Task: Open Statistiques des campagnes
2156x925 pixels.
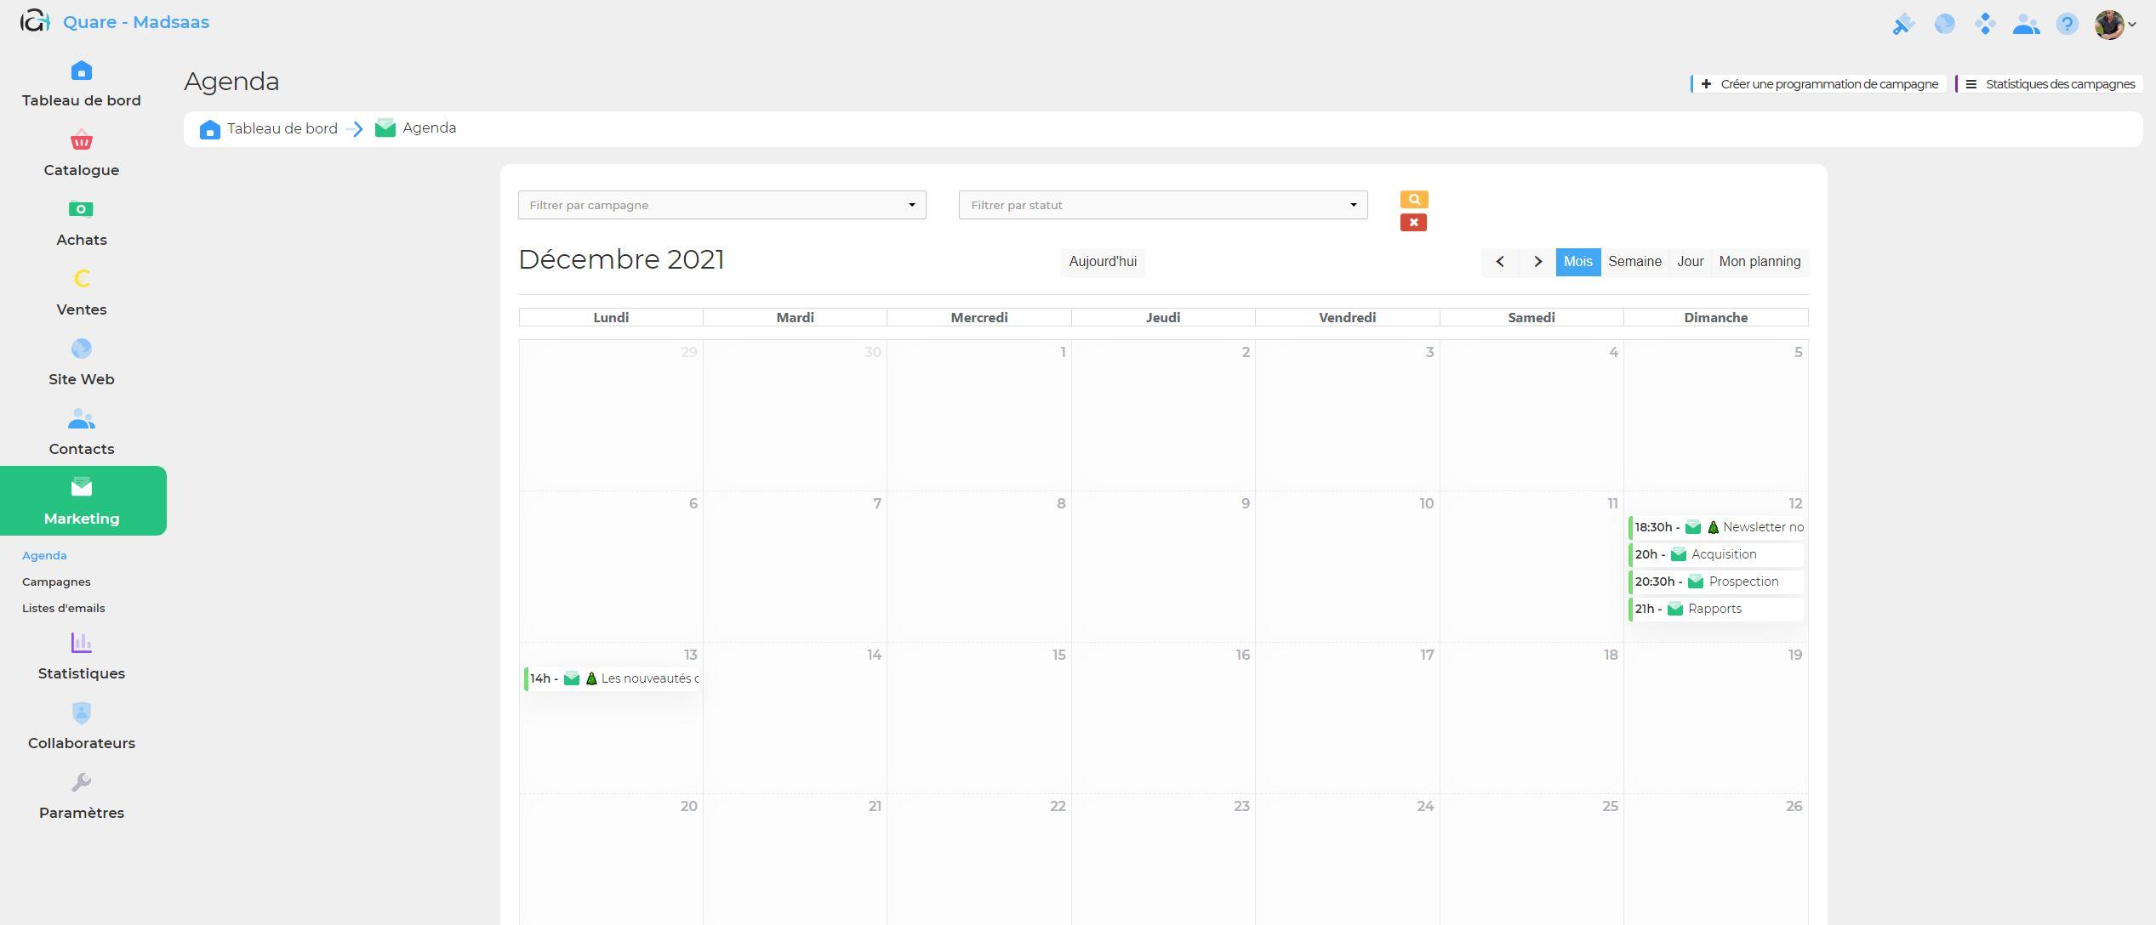Action: (2049, 84)
